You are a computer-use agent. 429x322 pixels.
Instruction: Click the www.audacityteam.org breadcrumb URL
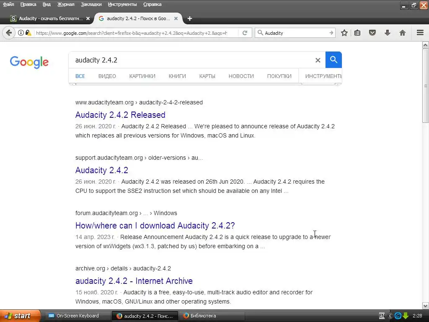click(x=139, y=102)
